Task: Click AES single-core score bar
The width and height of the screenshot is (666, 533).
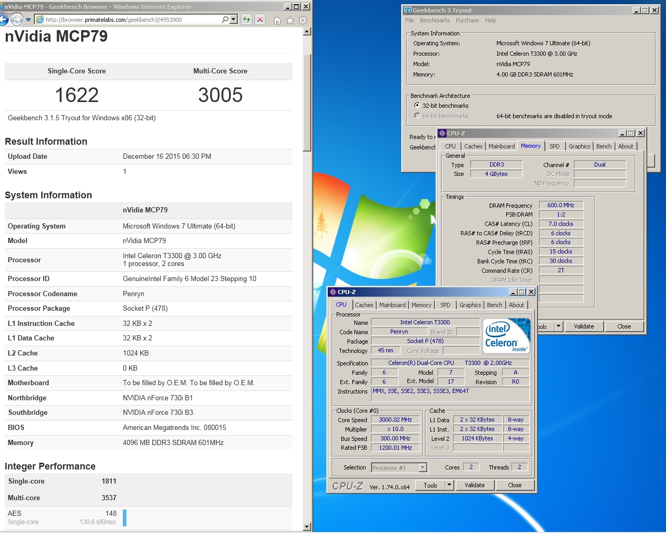Action: (124, 517)
